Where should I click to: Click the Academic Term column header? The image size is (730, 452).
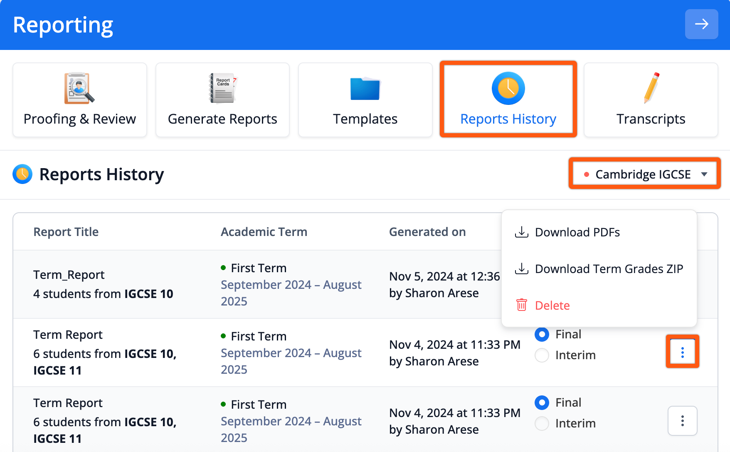coord(264,232)
